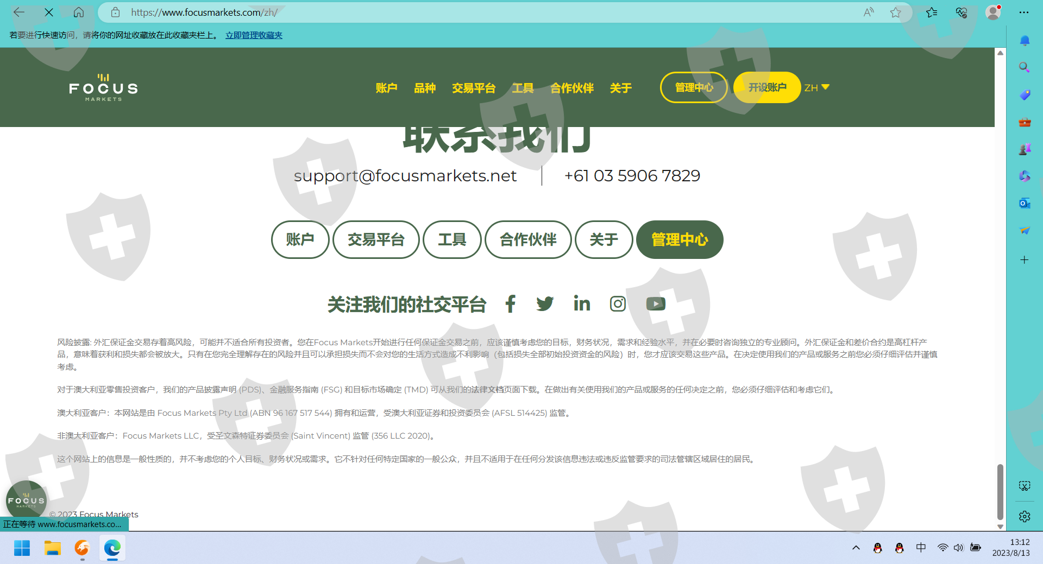Click the footer 交易平台 pill button
The image size is (1043, 564).
pyautogui.click(x=376, y=239)
